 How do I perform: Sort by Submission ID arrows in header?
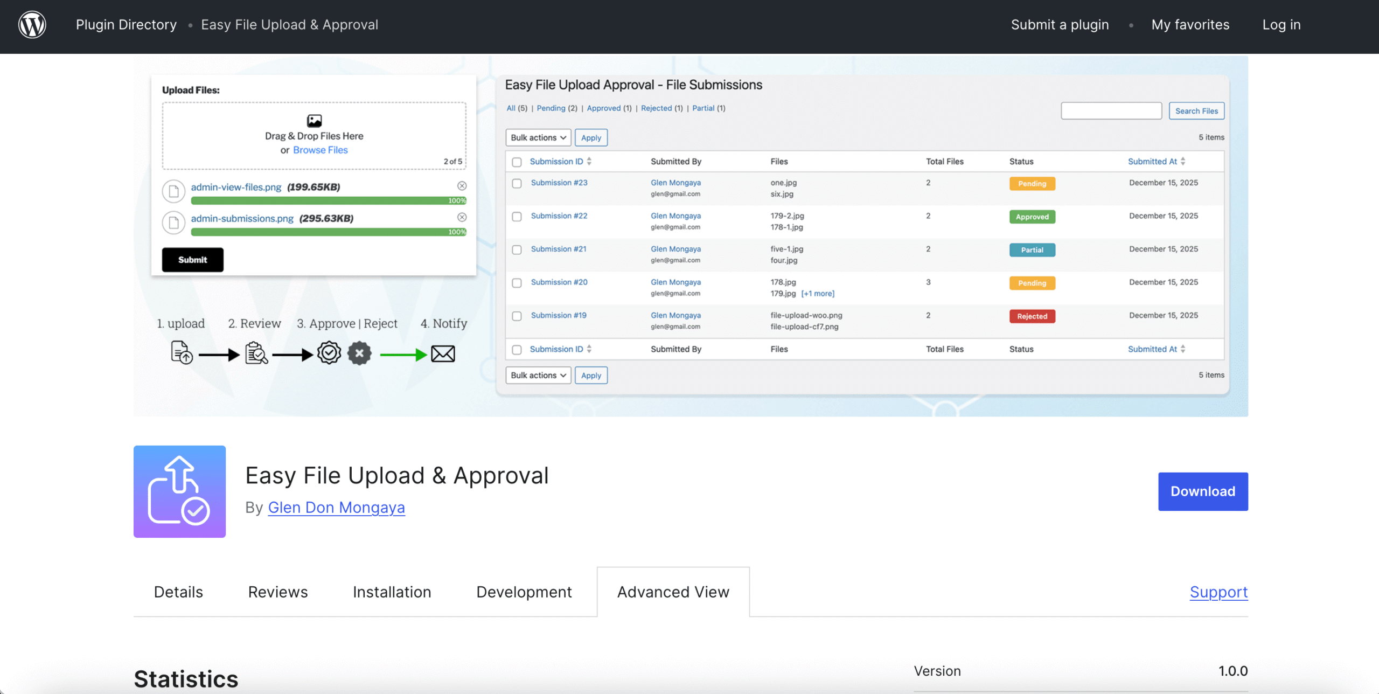coord(589,161)
